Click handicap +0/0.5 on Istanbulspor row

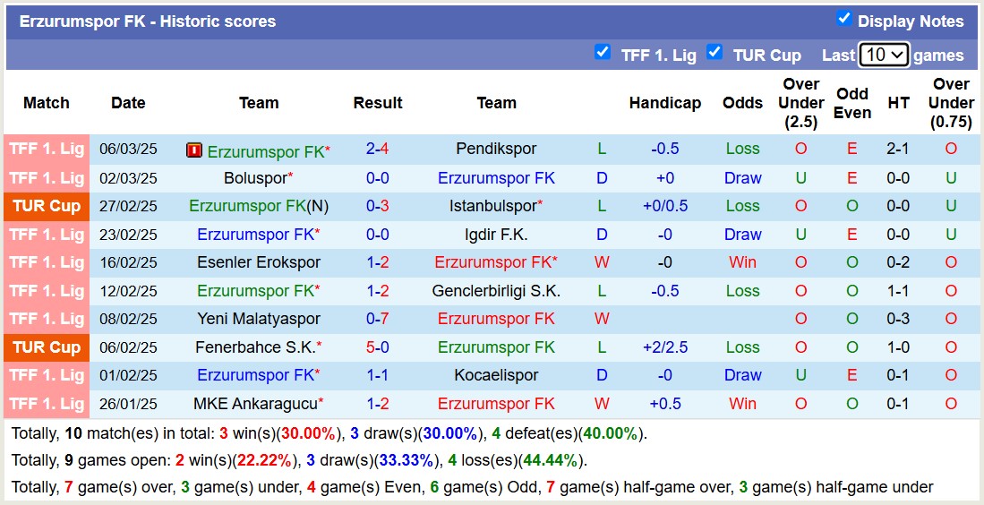click(664, 206)
